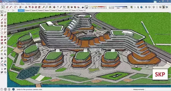Toggle X-Ray face style
Screen dimensions: 171x91
(146, 7)
